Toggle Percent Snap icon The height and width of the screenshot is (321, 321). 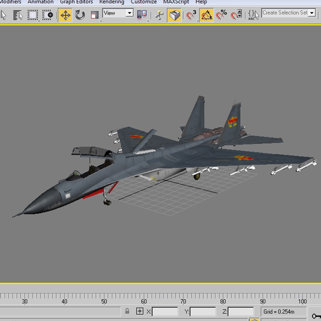pos(221,15)
